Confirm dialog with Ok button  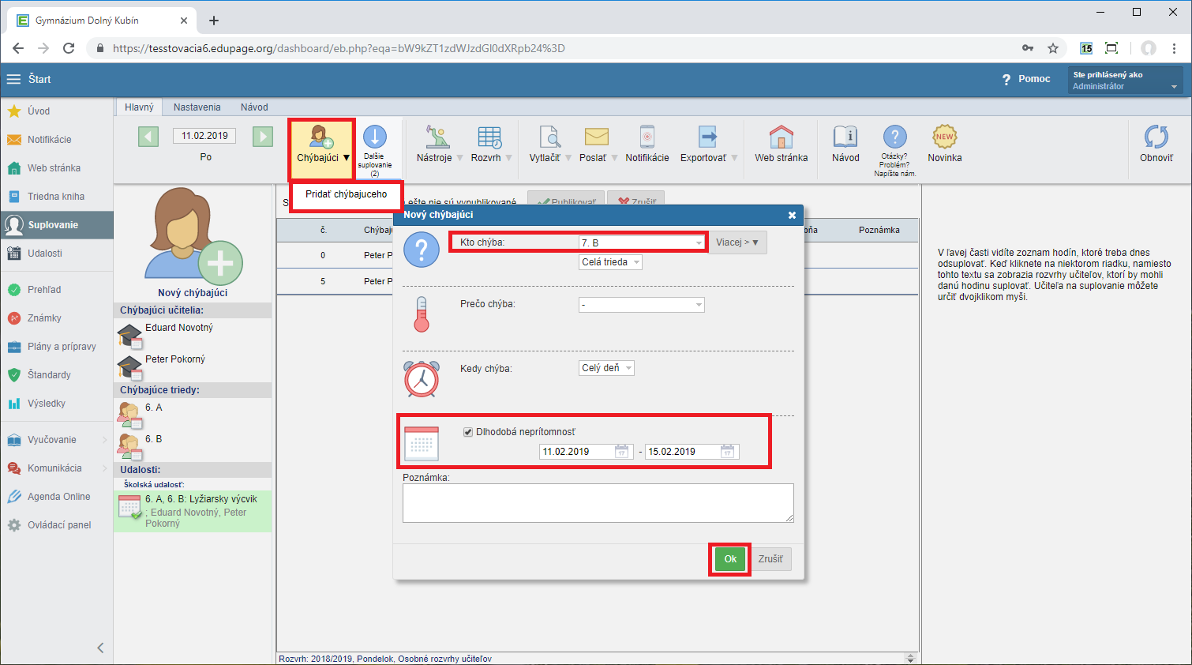tap(730, 559)
